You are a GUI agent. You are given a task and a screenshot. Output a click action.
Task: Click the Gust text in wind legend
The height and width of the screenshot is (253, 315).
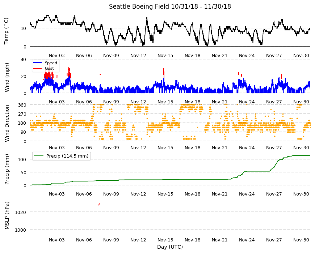(x=49, y=68)
